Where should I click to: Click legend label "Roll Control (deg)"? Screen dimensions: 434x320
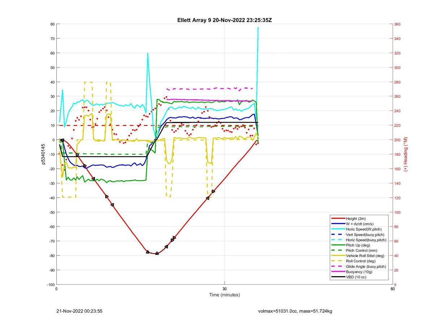click(x=361, y=261)
